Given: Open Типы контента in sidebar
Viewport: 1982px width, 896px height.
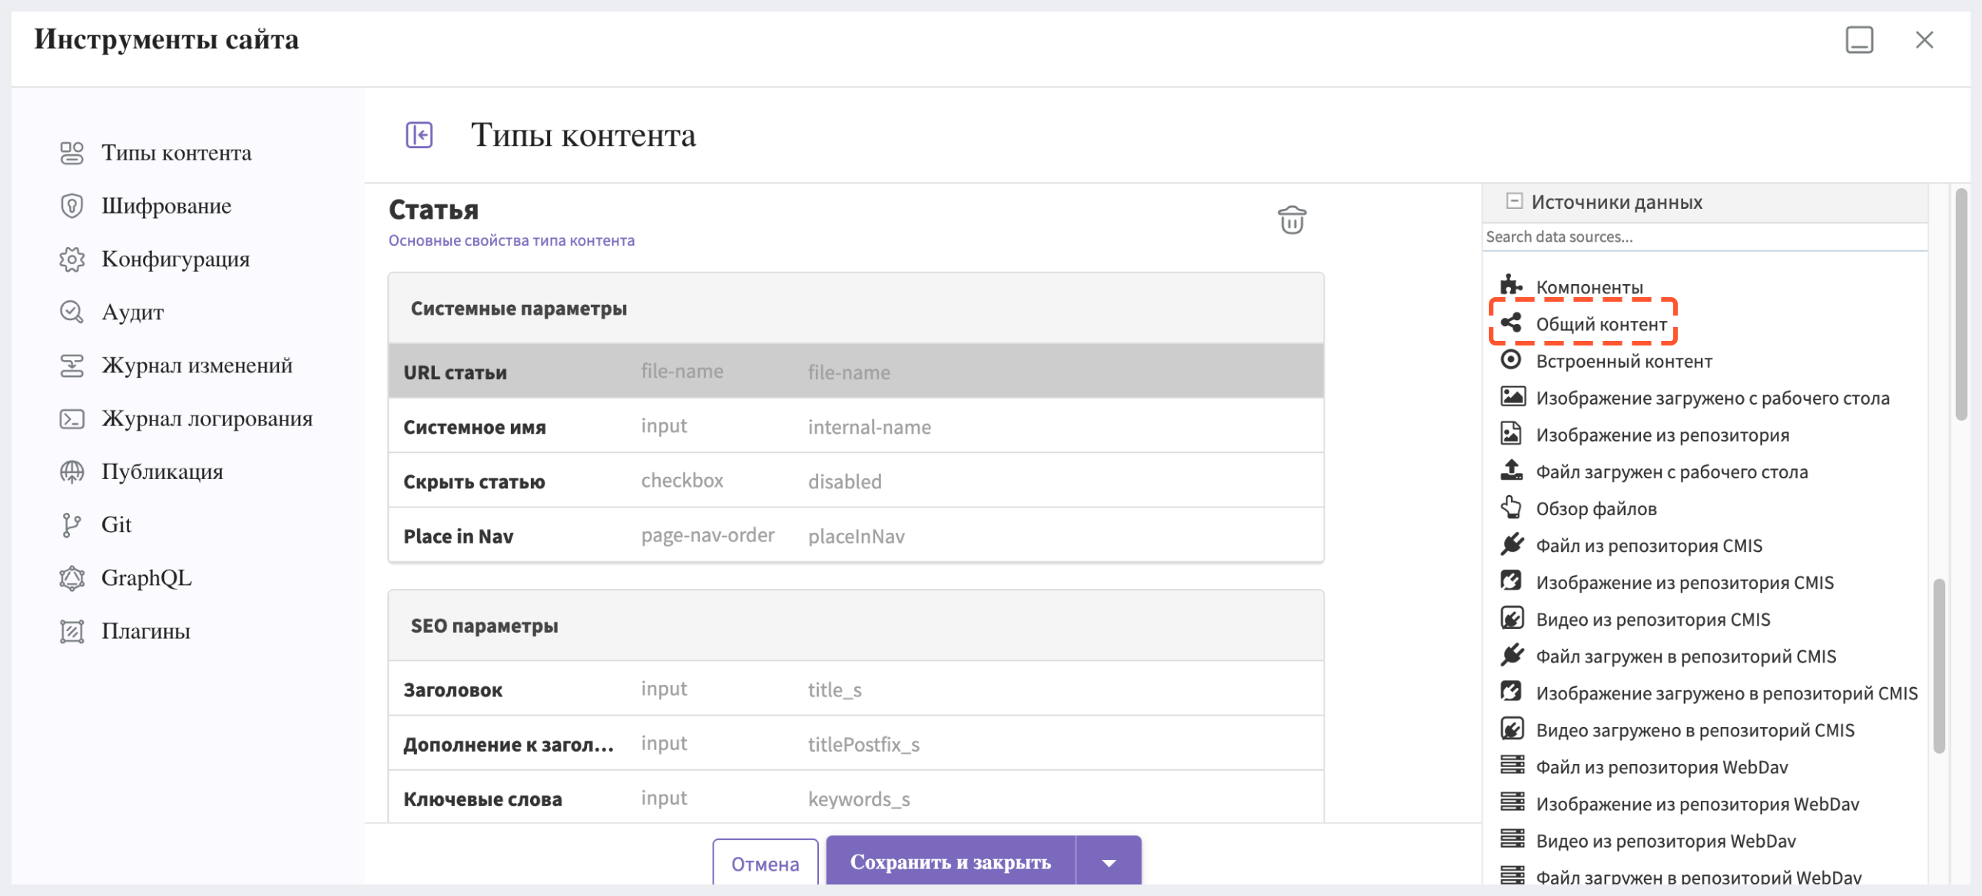Looking at the screenshot, I should [x=176, y=153].
